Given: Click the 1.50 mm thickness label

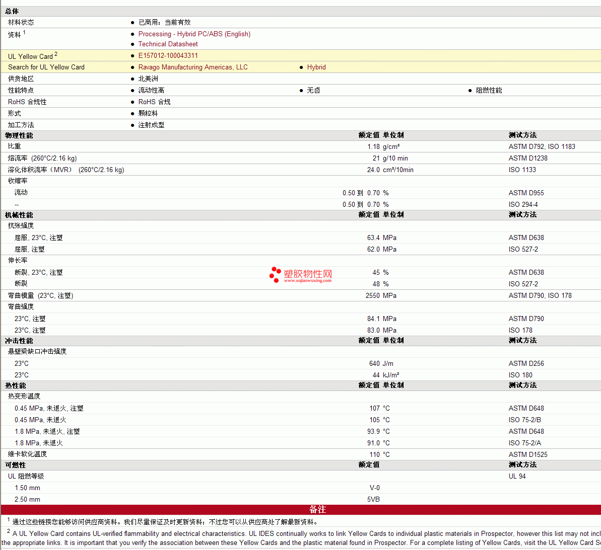Looking at the screenshot, I should pyautogui.click(x=27, y=488).
